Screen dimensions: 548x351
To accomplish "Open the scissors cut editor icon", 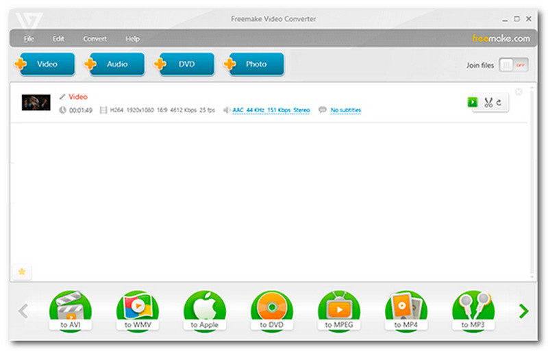I will [488, 103].
